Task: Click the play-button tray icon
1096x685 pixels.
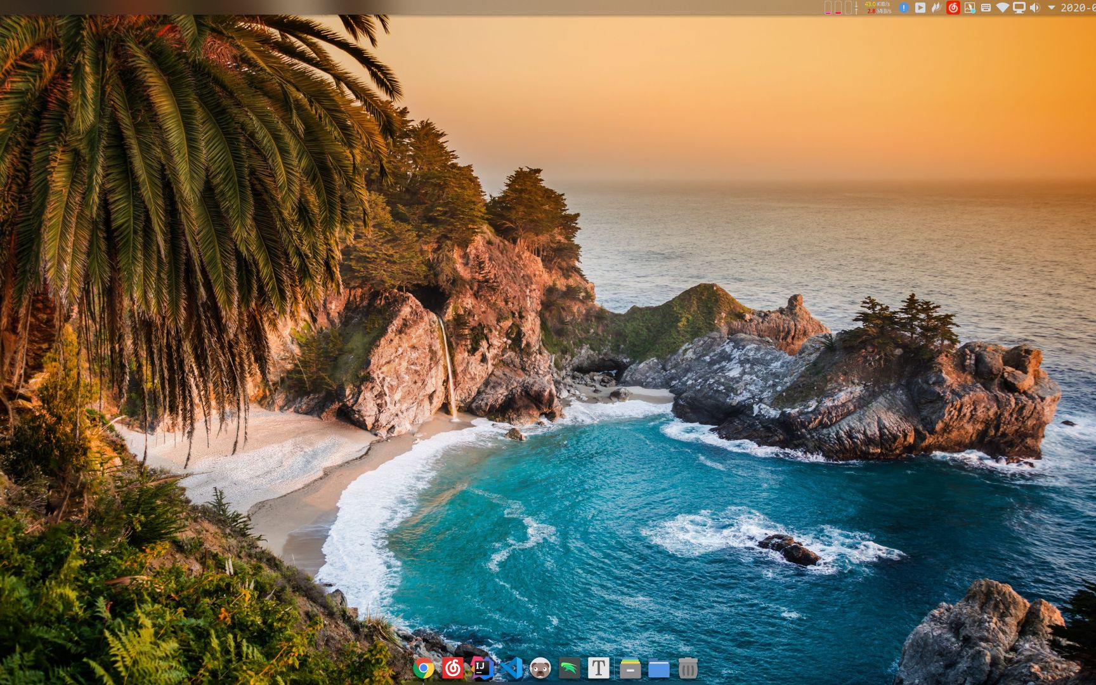Action: 920,8
